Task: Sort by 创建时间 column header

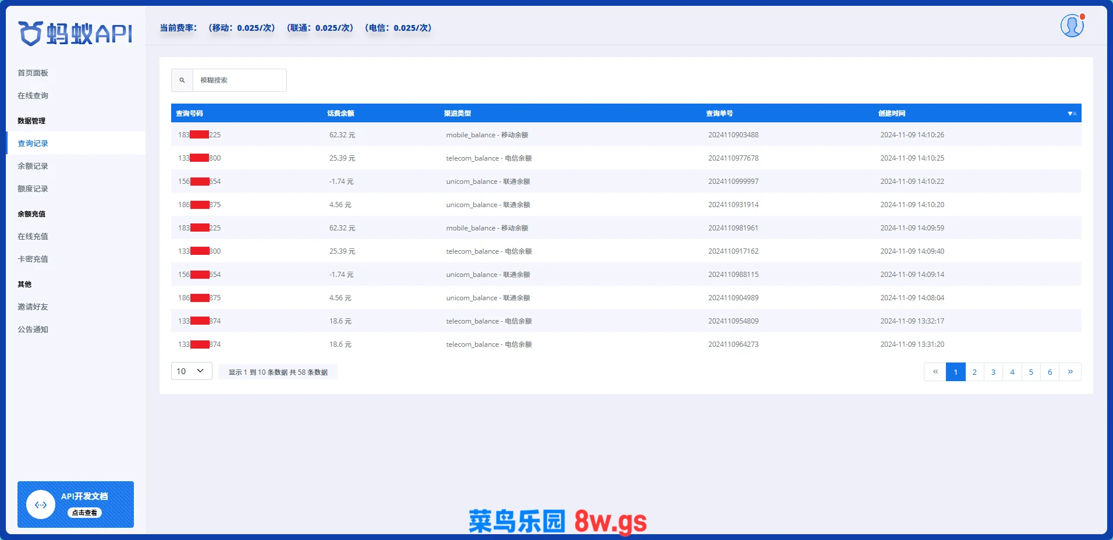Action: point(891,113)
